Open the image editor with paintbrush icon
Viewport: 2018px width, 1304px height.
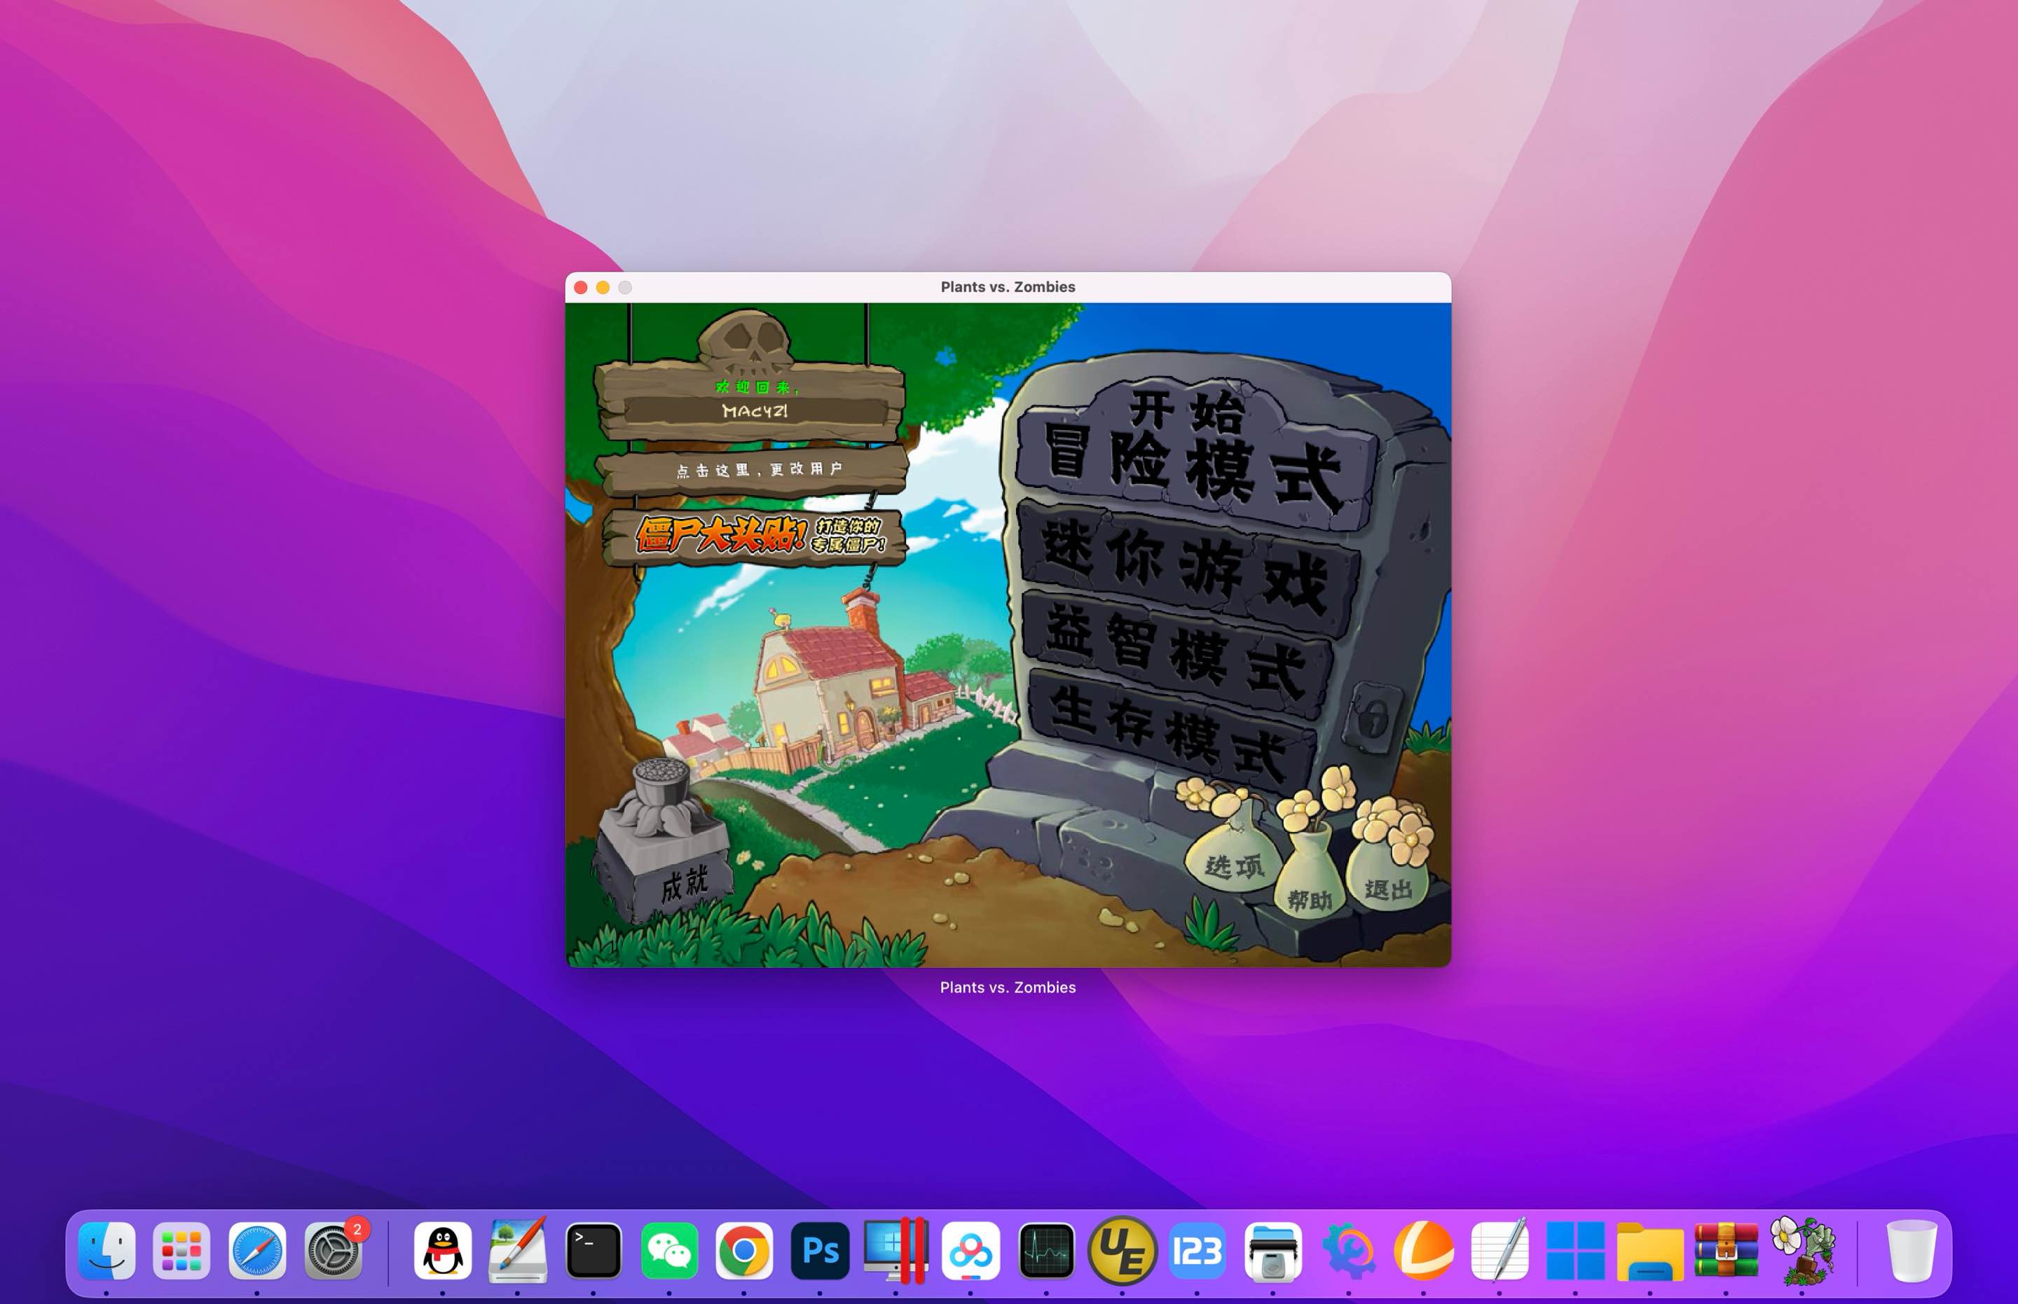[518, 1251]
